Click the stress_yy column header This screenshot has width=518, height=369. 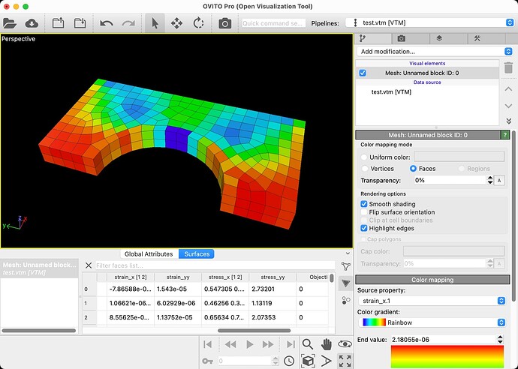(x=273, y=277)
